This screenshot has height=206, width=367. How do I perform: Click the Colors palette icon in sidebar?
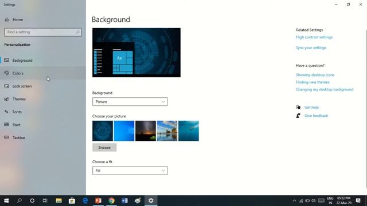(6, 73)
